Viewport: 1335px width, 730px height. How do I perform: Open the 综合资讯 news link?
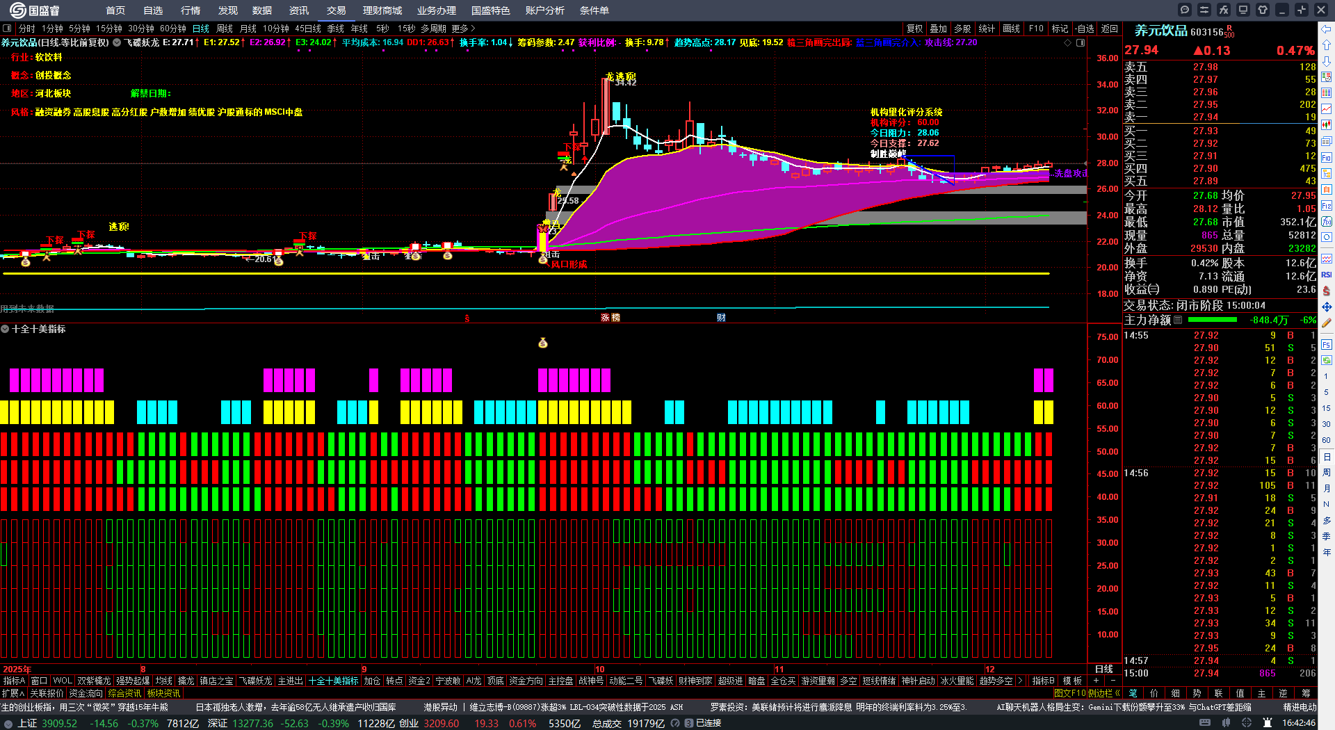tap(125, 693)
